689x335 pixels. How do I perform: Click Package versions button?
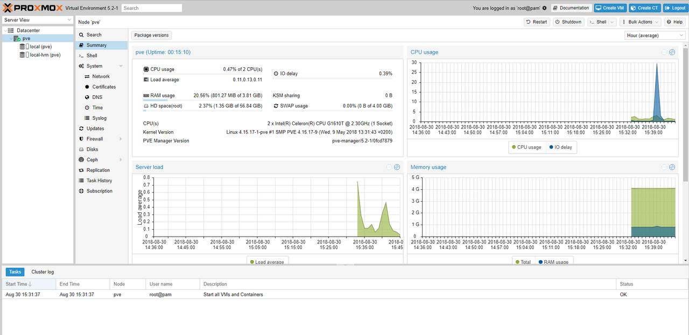point(151,35)
